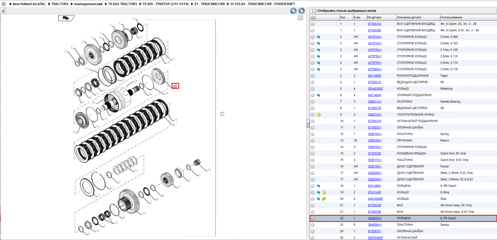Click the blue arrow for part 87431400
This screenshot has height=240, width=497.
click(318, 192)
